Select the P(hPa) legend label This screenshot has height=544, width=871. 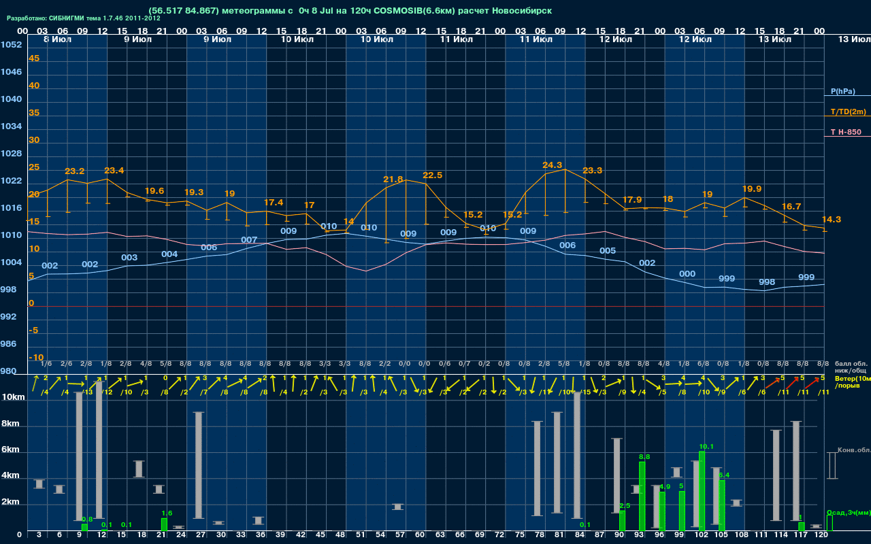(842, 91)
